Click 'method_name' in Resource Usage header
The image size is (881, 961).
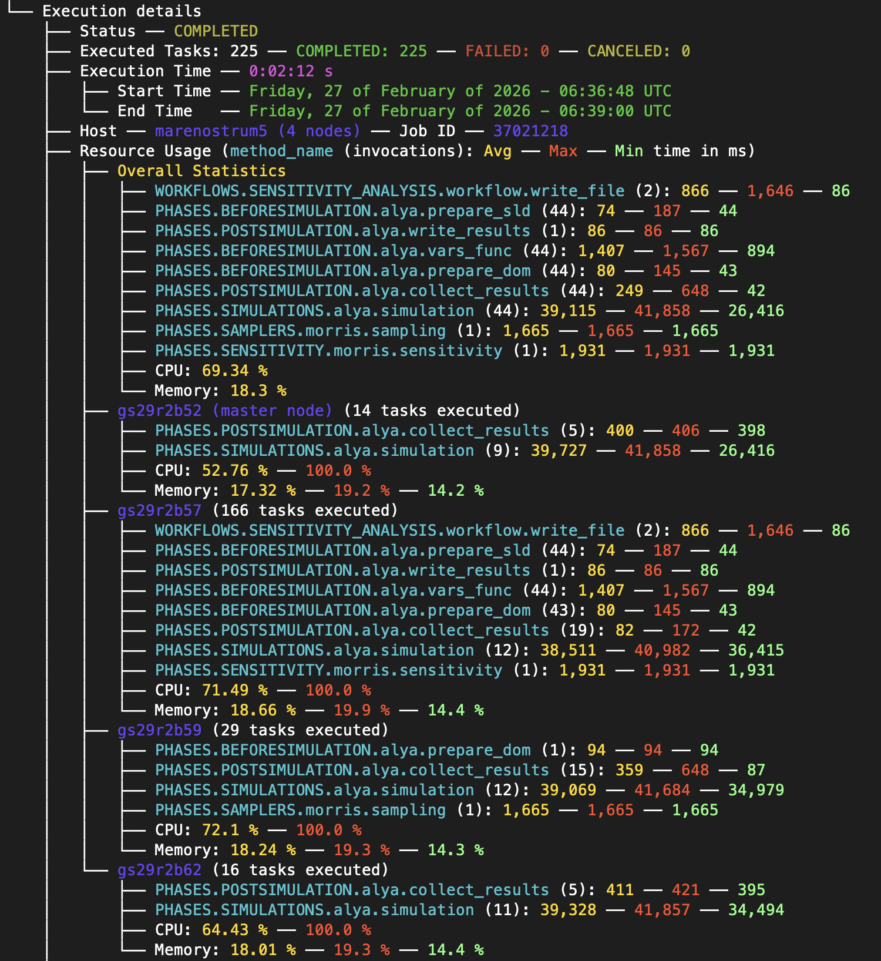pos(281,151)
